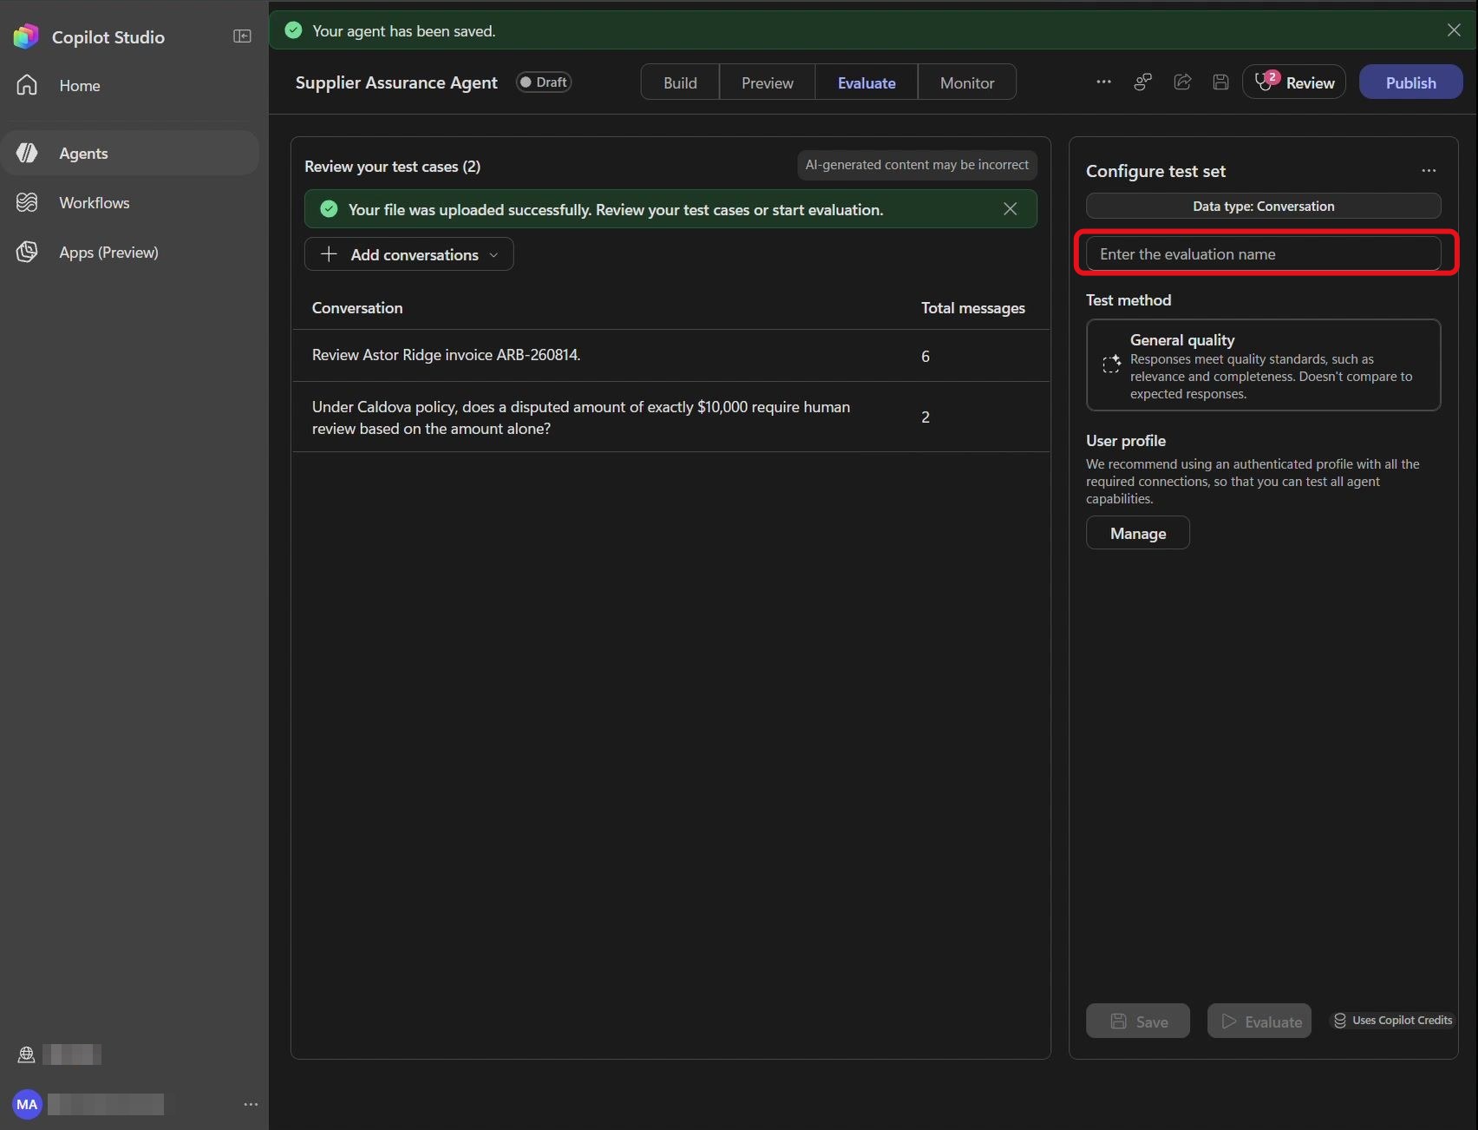
Task: Select the General quality test method
Action: [1263, 365]
